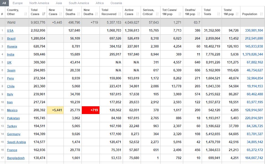The height and width of the screenshot is (164, 265).
Task: Click World total recovered 5,357,153
Action: click(x=114, y=22)
